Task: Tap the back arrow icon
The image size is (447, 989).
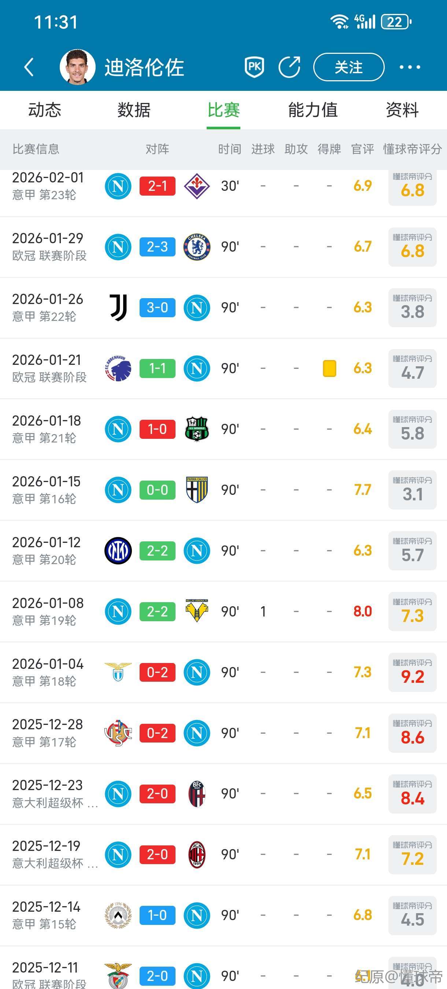Action: [29, 67]
